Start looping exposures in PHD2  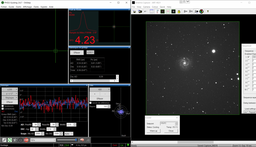(x=10, y=140)
